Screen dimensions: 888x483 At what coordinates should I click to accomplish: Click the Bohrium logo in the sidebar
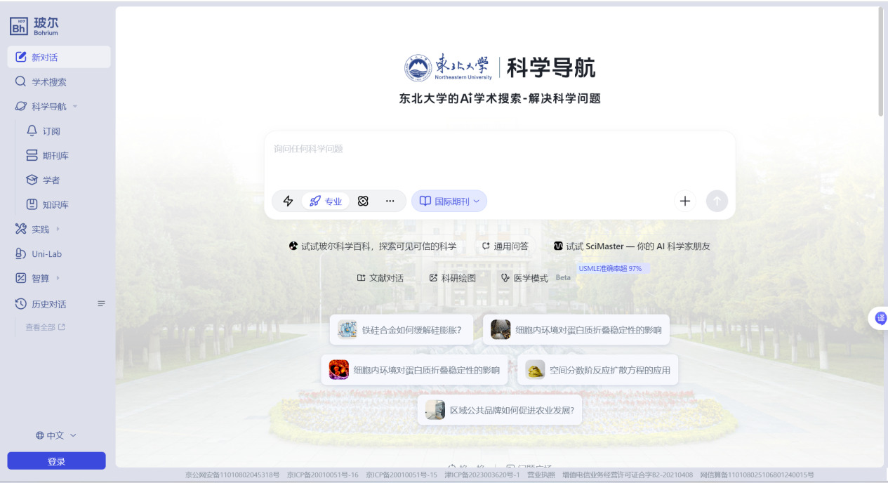click(34, 27)
